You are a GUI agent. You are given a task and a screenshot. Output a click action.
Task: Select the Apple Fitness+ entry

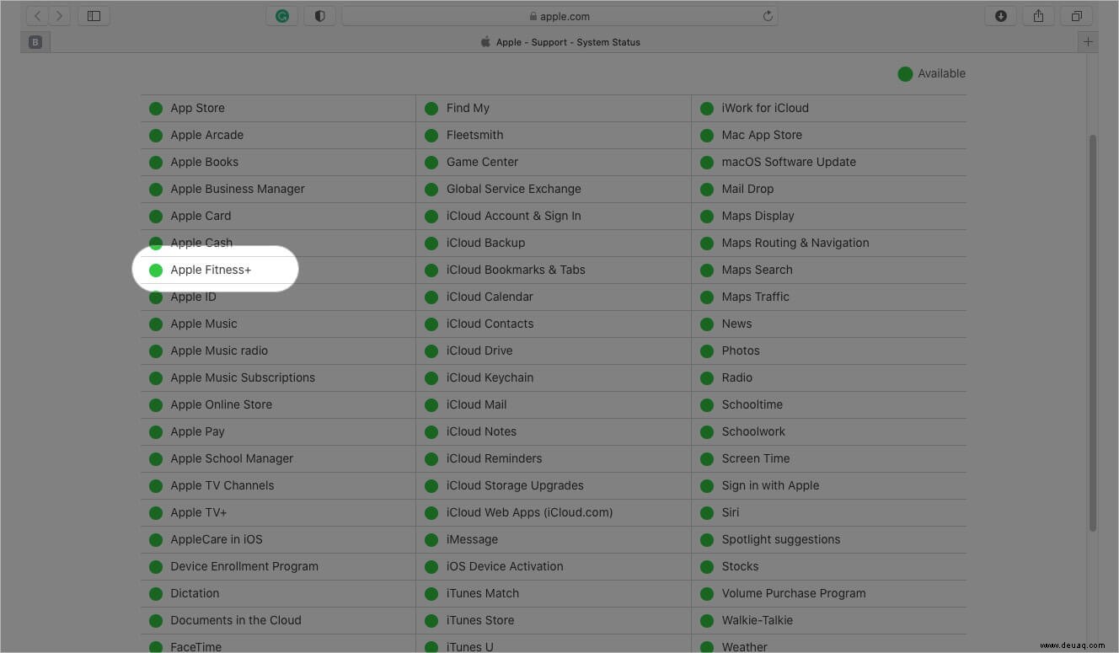click(x=211, y=270)
